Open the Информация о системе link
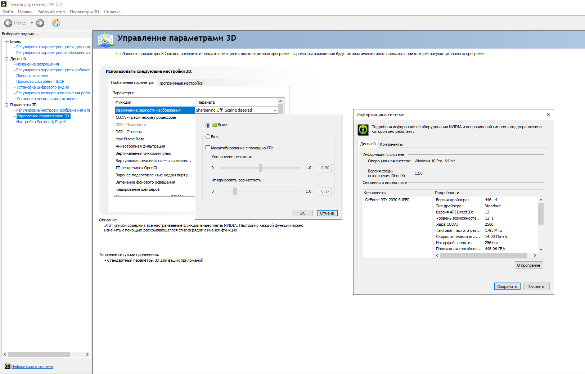The width and height of the screenshot is (585, 374). tap(32, 366)
